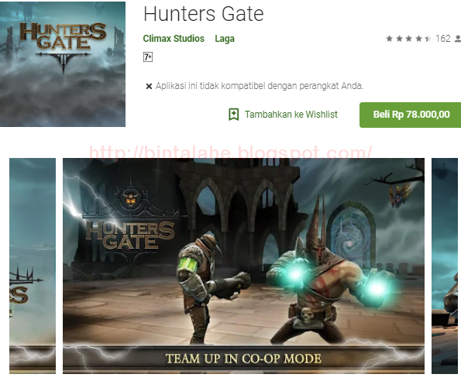461x381 pixels.
Task: Open the partially visible right screenshot
Action: (445, 266)
